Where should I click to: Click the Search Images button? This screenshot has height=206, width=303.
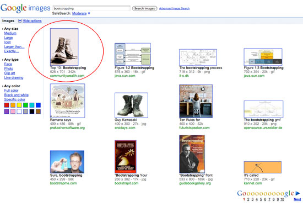coord(144,8)
